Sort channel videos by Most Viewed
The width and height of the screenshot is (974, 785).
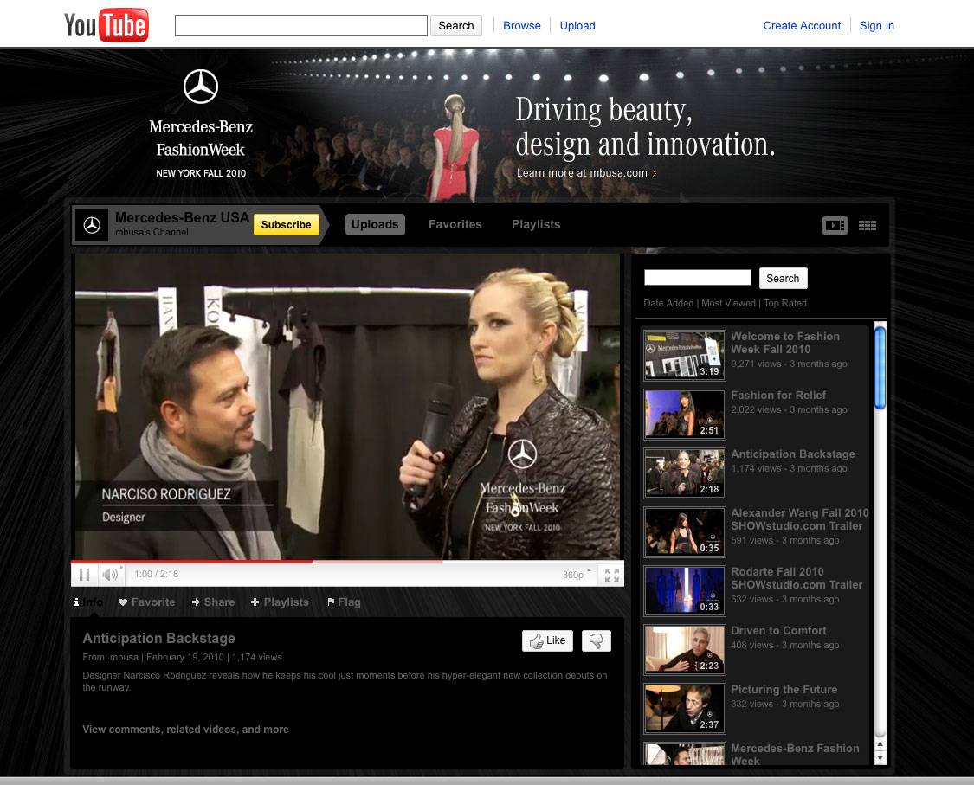point(728,303)
